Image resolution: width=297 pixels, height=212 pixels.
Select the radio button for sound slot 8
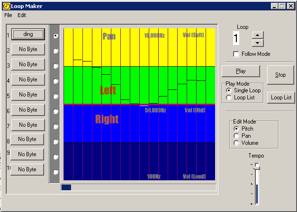pos(55,141)
